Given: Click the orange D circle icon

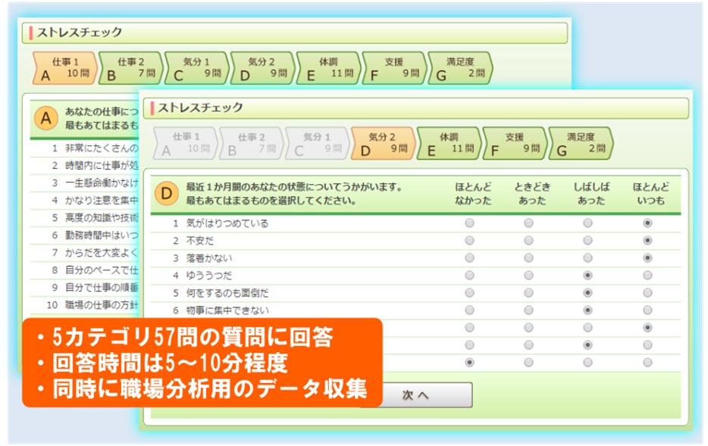Looking at the screenshot, I should point(166,193).
